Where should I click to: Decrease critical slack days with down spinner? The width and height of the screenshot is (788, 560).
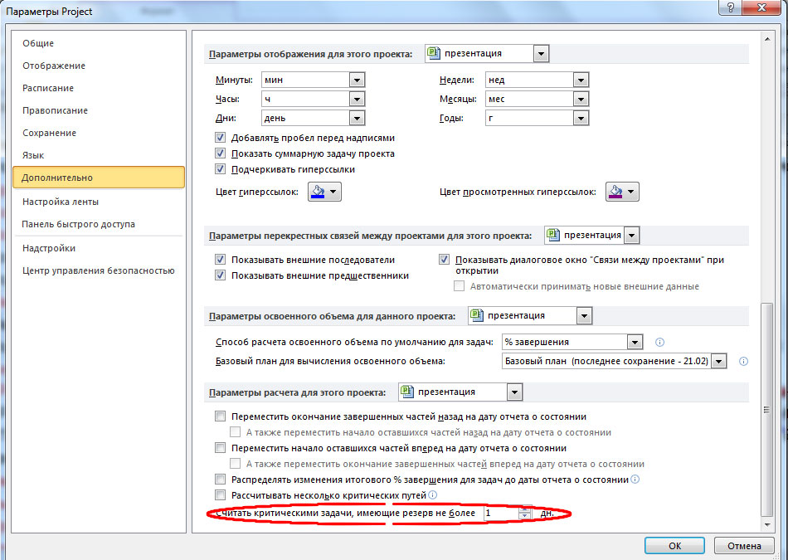[525, 517]
